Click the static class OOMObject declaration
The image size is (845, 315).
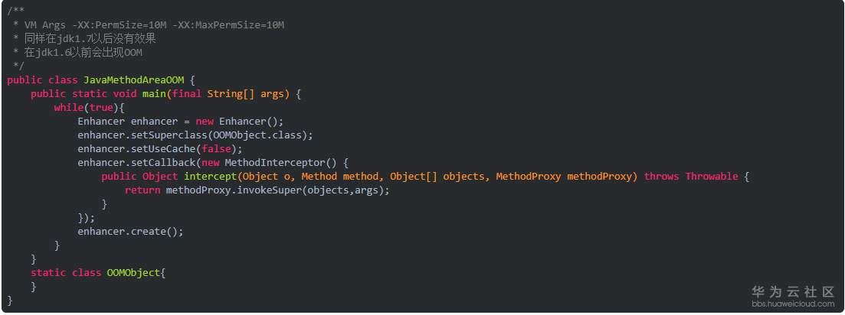pyautogui.click(x=98, y=273)
